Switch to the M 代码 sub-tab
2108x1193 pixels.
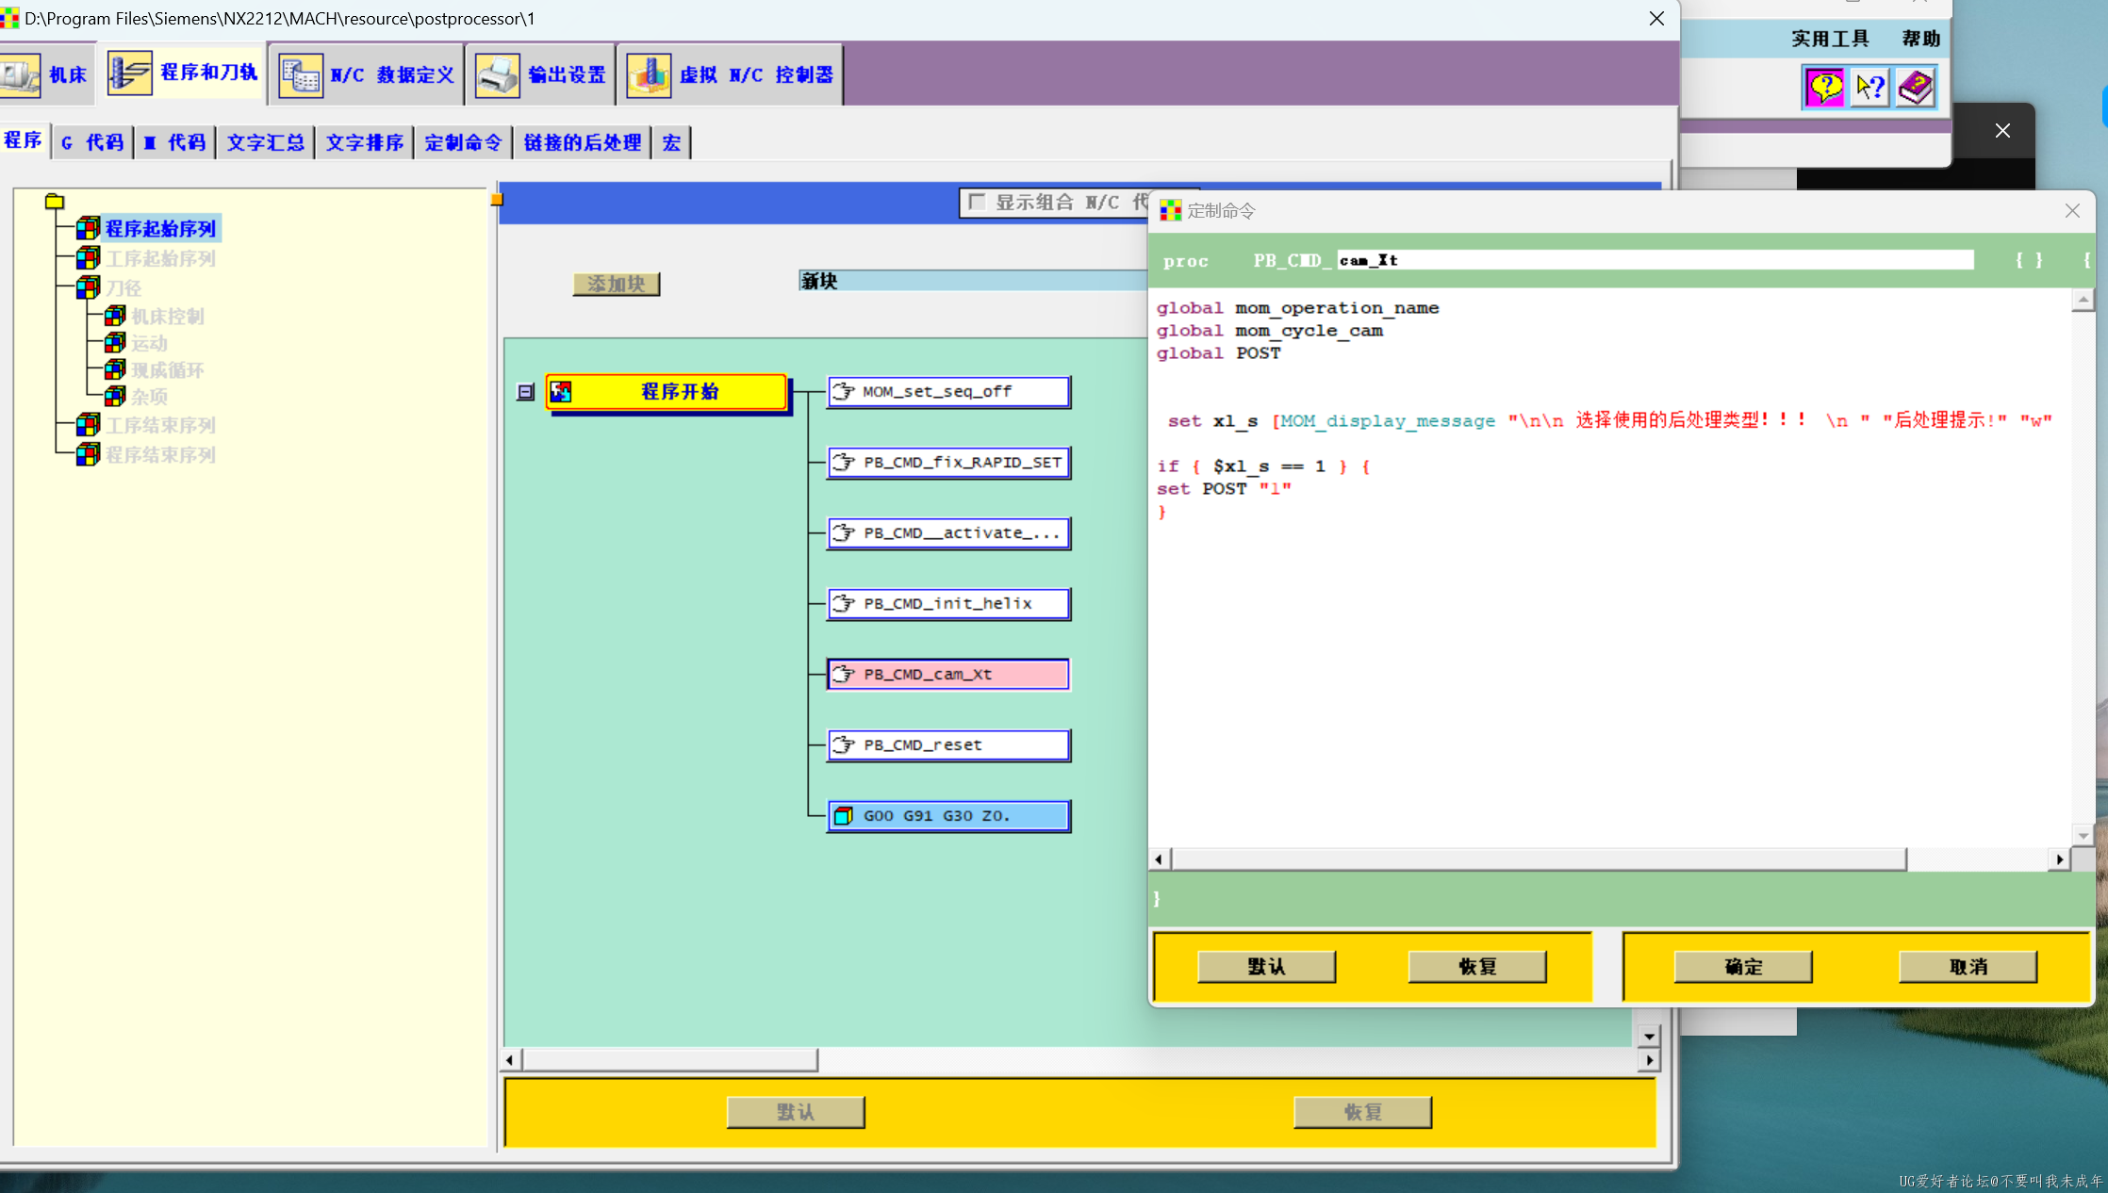(x=174, y=142)
